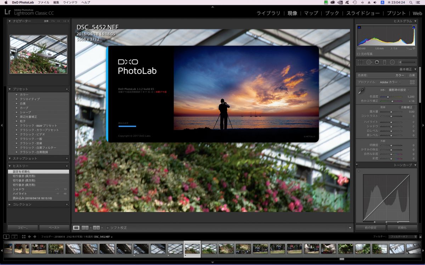Select the graduated filter tool icon
This screenshot has height=265, width=425.
coord(385,62)
